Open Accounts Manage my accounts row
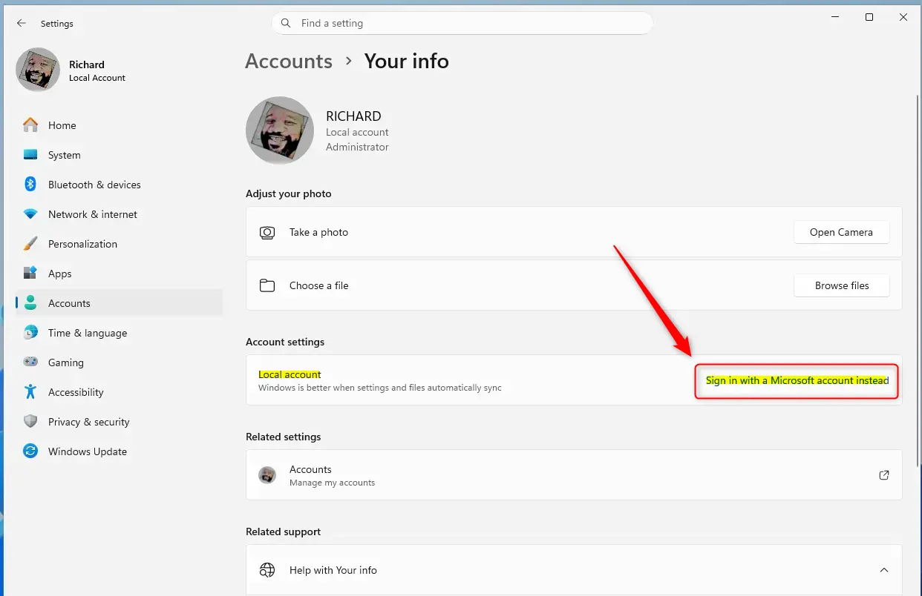The image size is (922, 596). (574, 475)
